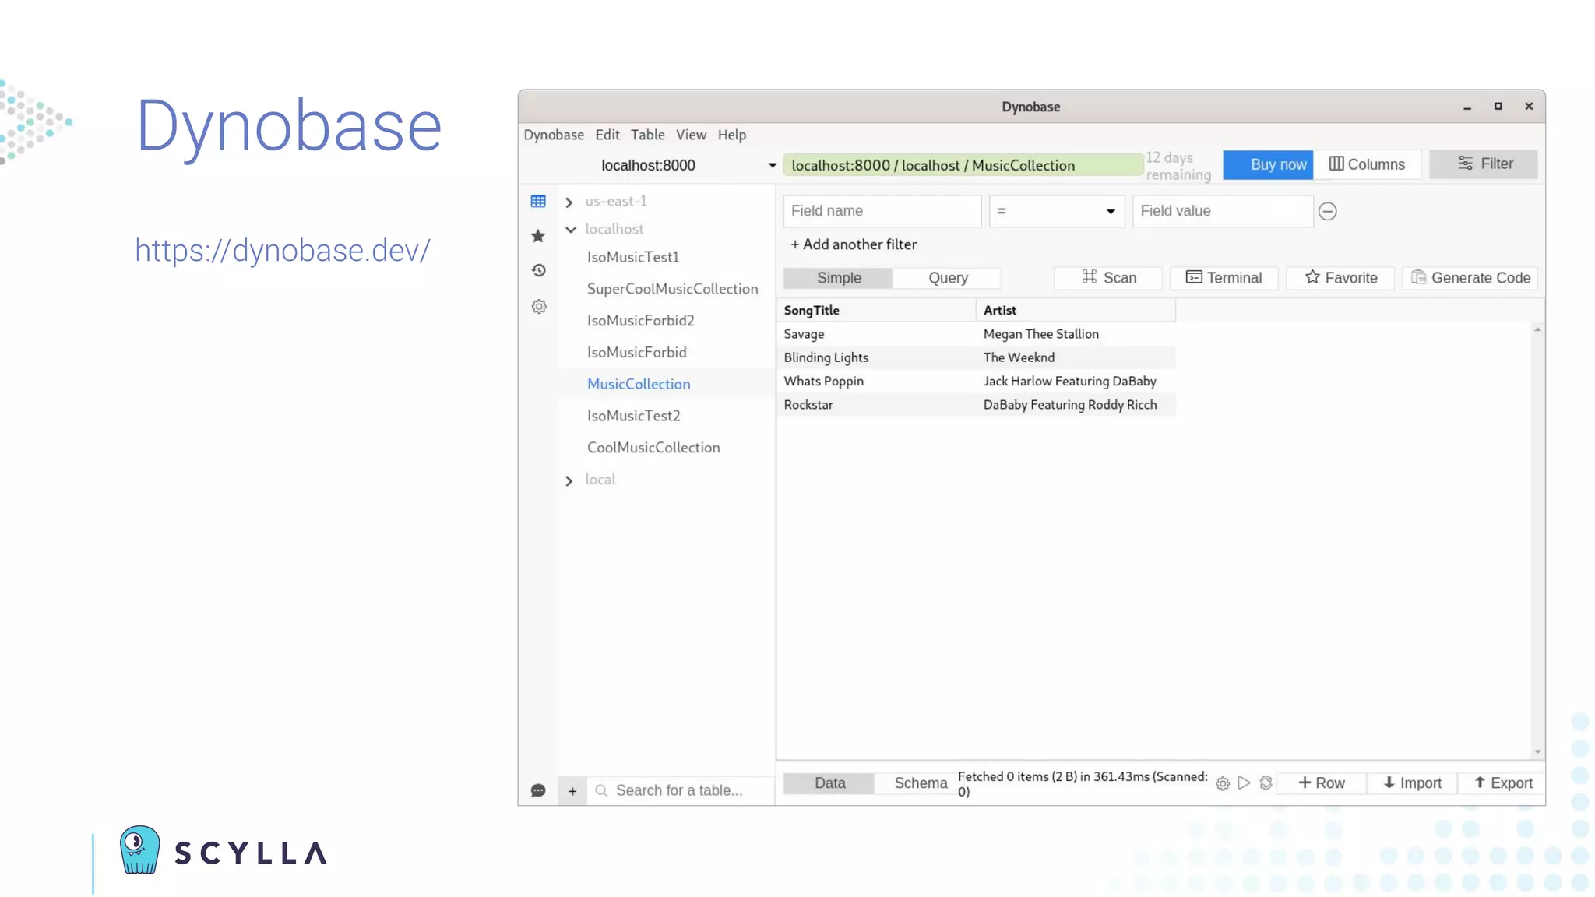Image resolution: width=1595 pixels, height=897 pixels.
Task: Click the Field name input
Action: [882, 211]
